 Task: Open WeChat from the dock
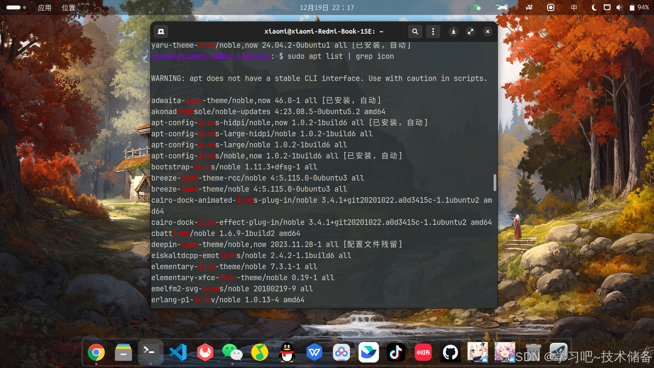tap(232, 352)
